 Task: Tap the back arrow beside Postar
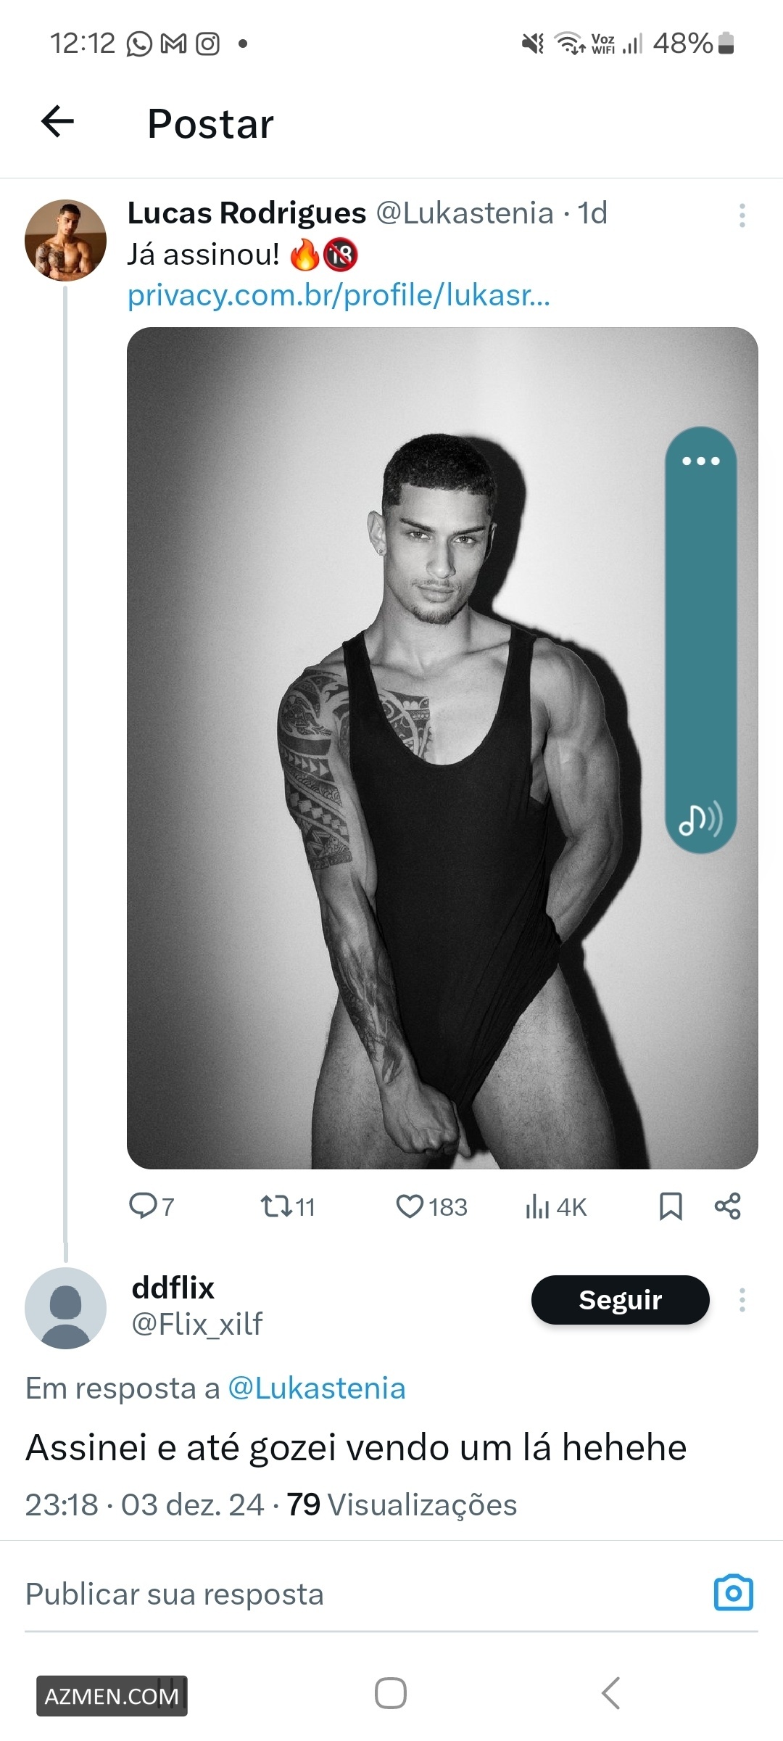pos(58,121)
